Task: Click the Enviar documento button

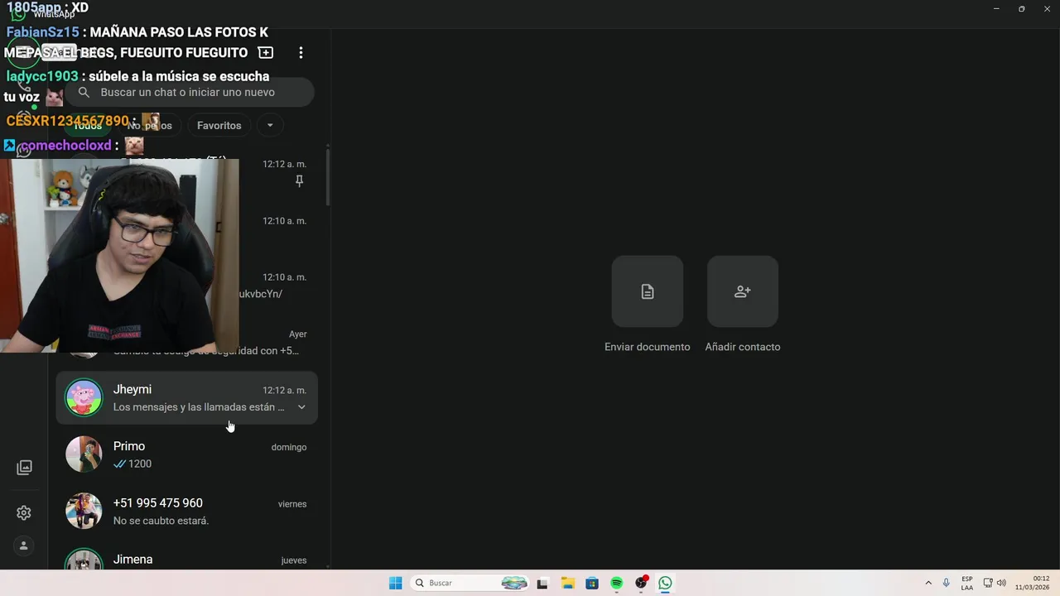Action: 648,291
